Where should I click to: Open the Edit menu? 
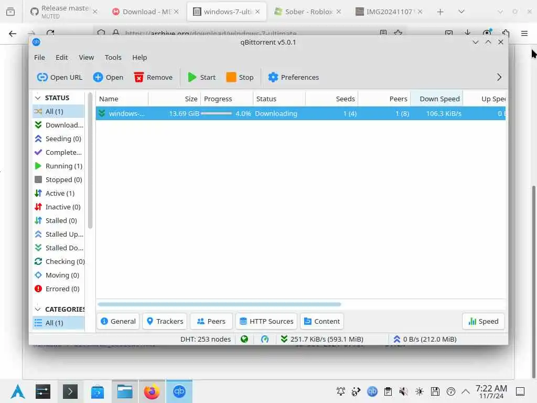[62, 58]
